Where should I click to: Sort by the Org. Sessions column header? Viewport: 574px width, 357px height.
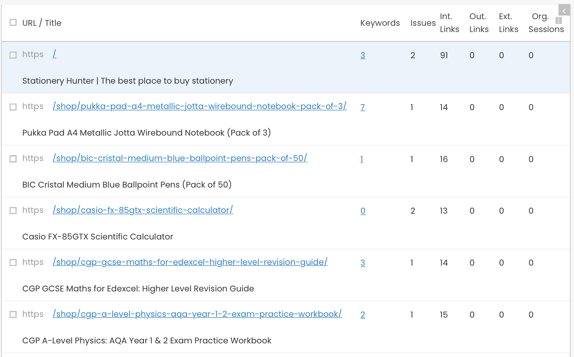(x=546, y=23)
